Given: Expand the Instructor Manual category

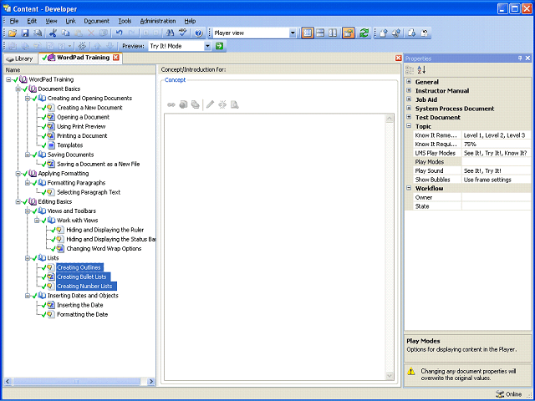Looking at the screenshot, I should (409, 90).
